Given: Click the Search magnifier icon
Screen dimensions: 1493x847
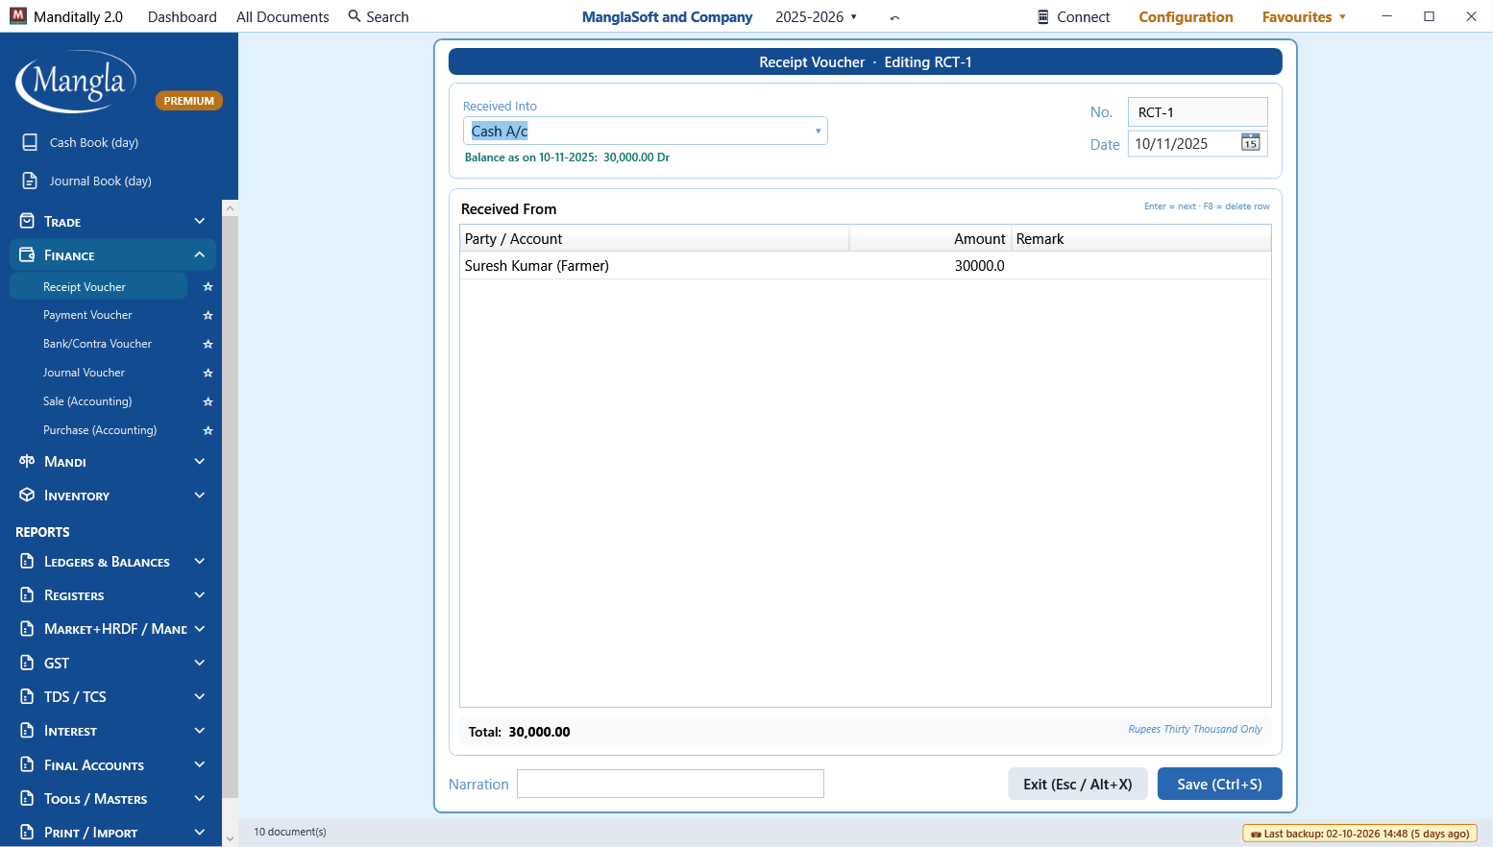Looking at the screenshot, I should 355,16.
